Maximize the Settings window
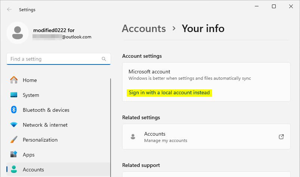This screenshot has width=300, height=177. click(274, 6)
